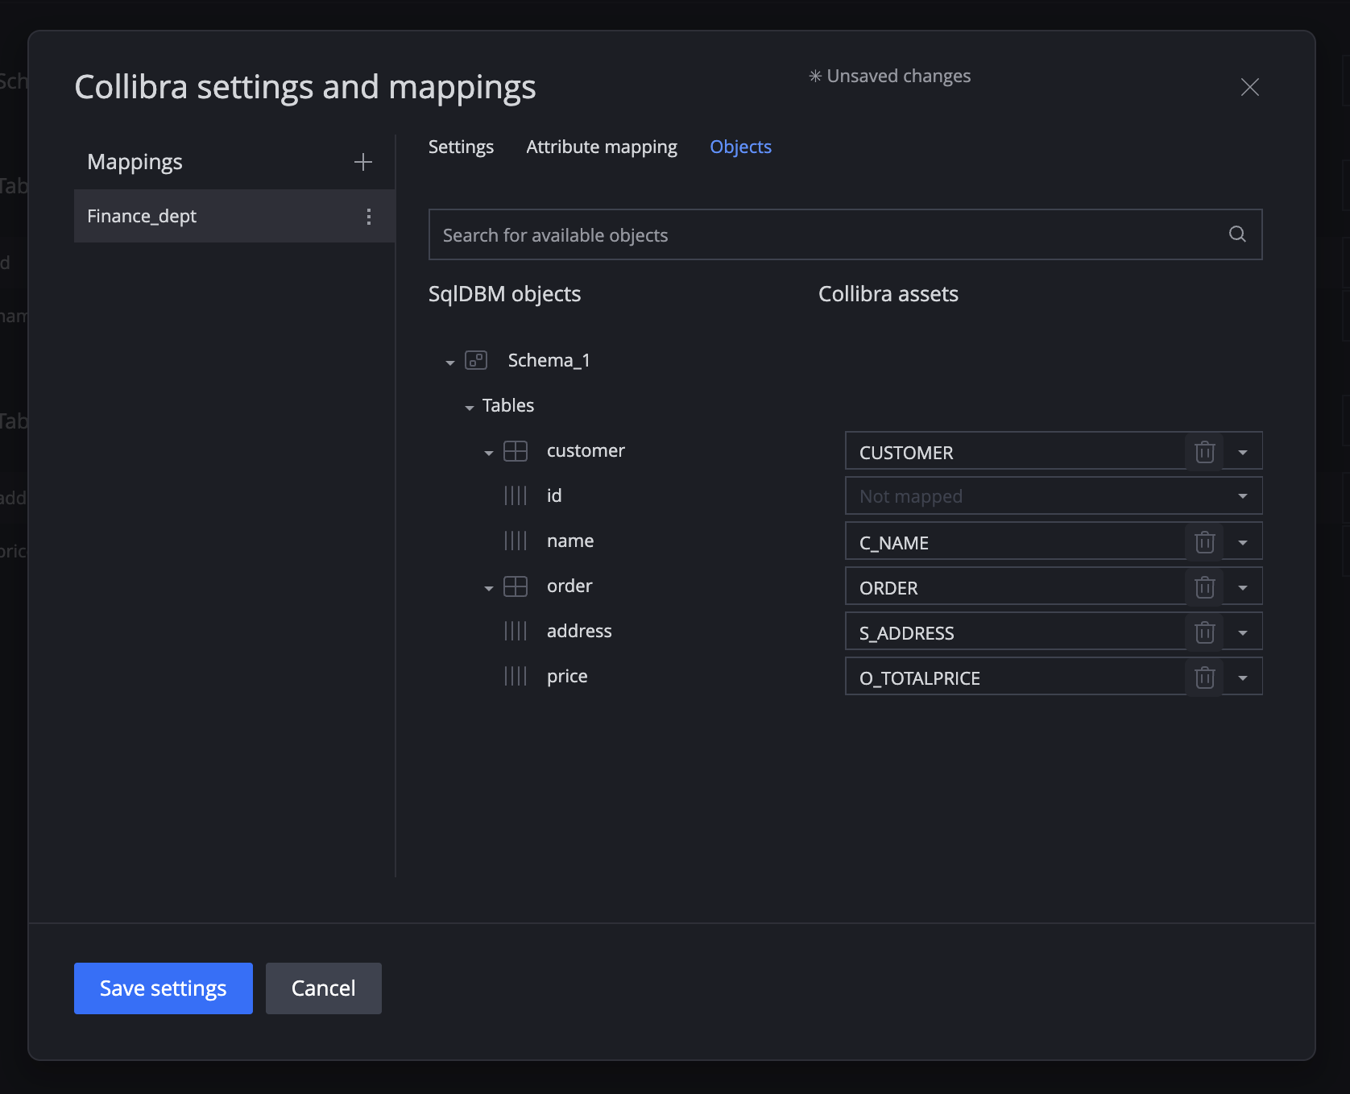Select the name column row
Viewport: 1350px width, 1094px height.
point(570,541)
